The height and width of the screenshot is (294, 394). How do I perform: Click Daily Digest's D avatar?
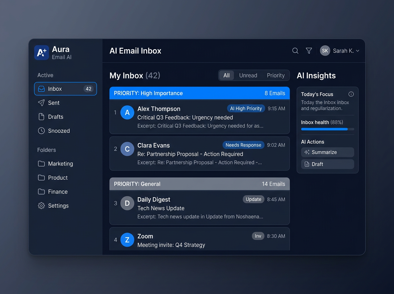(x=127, y=203)
